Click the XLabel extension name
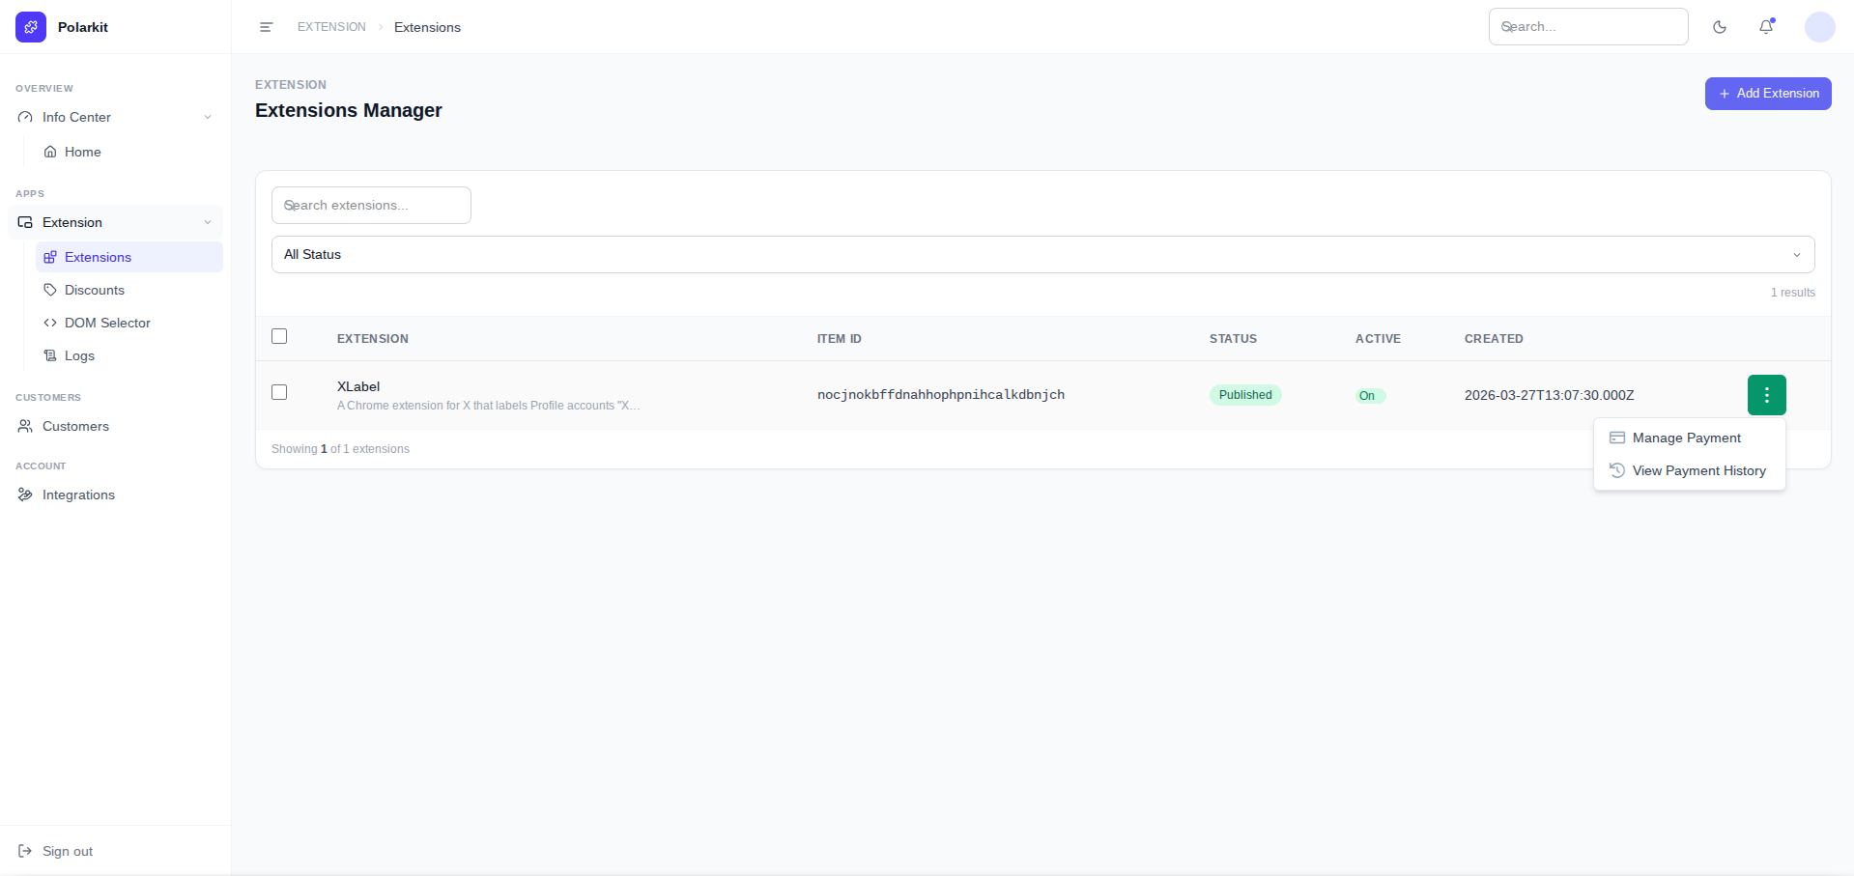Screen dimensions: 1854x876 [358, 386]
